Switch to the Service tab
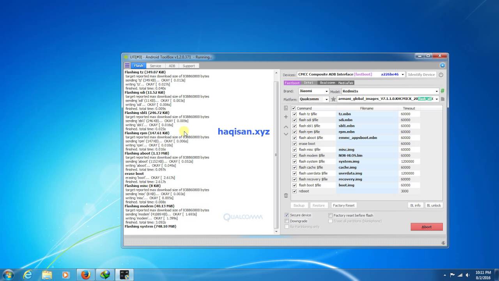Screen dimensions: 499x281 pyautogui.click(x=155, y=66)
